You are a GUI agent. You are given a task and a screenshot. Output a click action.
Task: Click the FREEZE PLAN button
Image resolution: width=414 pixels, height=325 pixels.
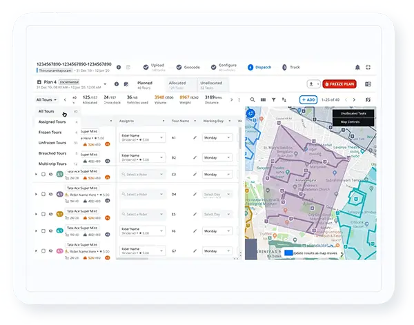[339, 84]
